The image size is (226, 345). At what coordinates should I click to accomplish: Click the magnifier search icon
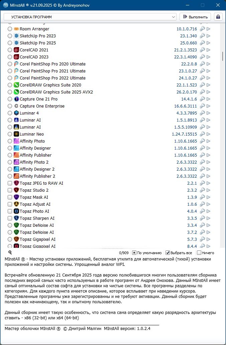click(10, 253)
